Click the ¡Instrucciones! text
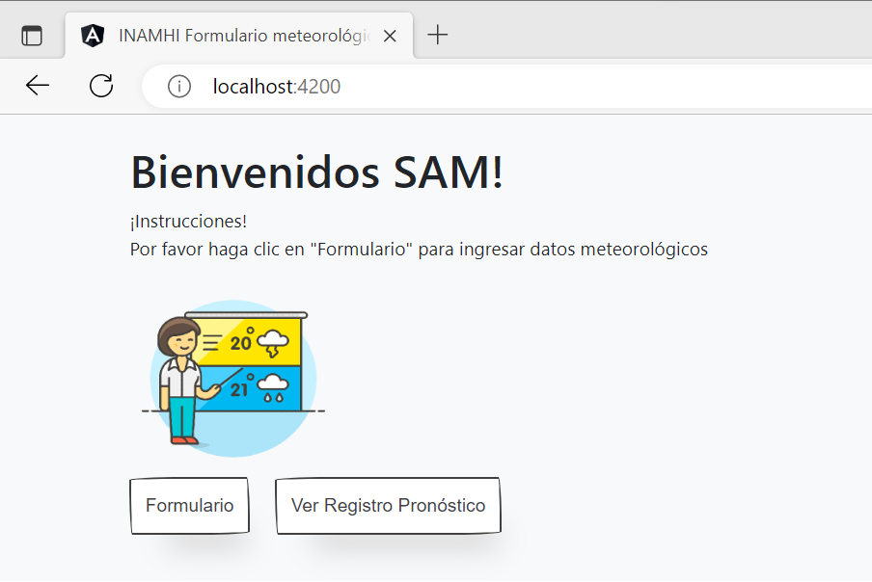The width and height of the screenshot is (872, 582). pos(176,222)
